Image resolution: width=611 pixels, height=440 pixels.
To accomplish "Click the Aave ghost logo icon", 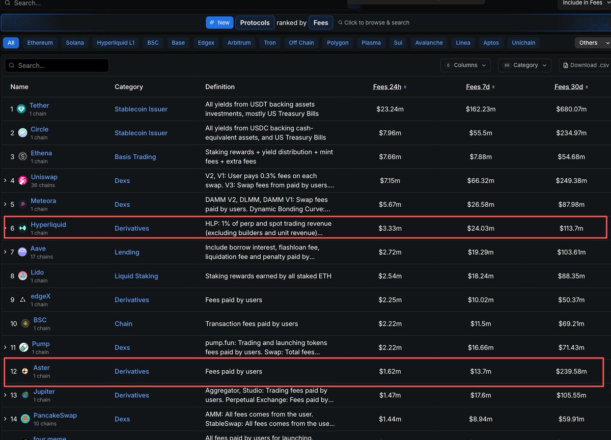I will click(x=22, y=252).
